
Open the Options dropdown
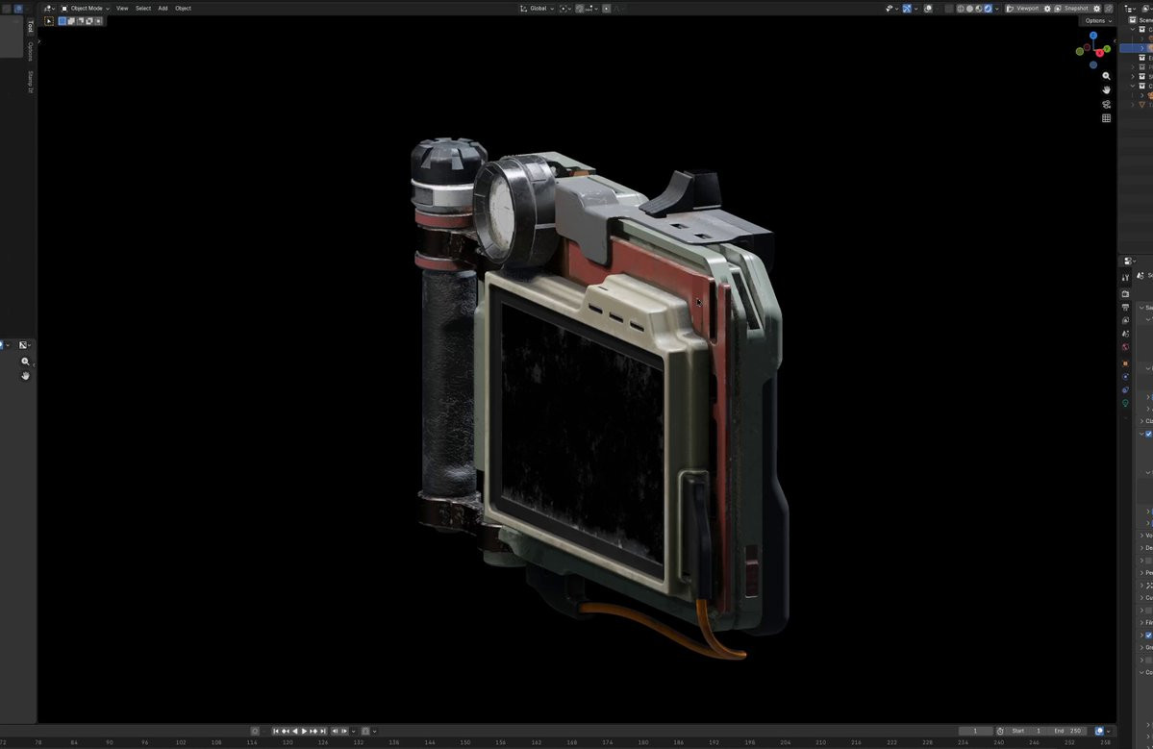tap(1098, 20)
